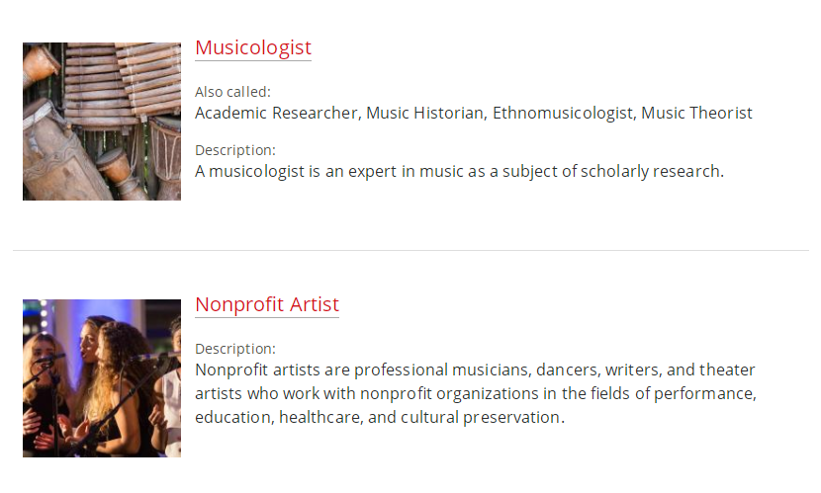Click the line starting 'artists who work with nonprofit'
The width and height of the screenshot is (821, 493).
click(x=476, y=393)
